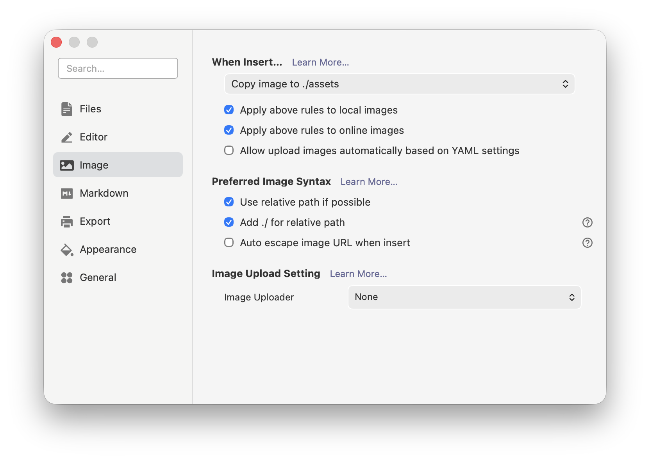The height and width of the screenshot is (462, 650).
Task: Toggle Use relative path if possible
Action: [x=229, y=202]
